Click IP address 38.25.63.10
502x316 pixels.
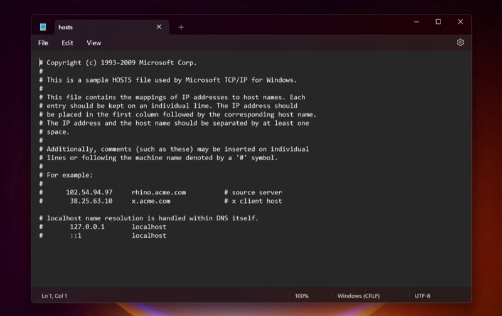(91, 201)
